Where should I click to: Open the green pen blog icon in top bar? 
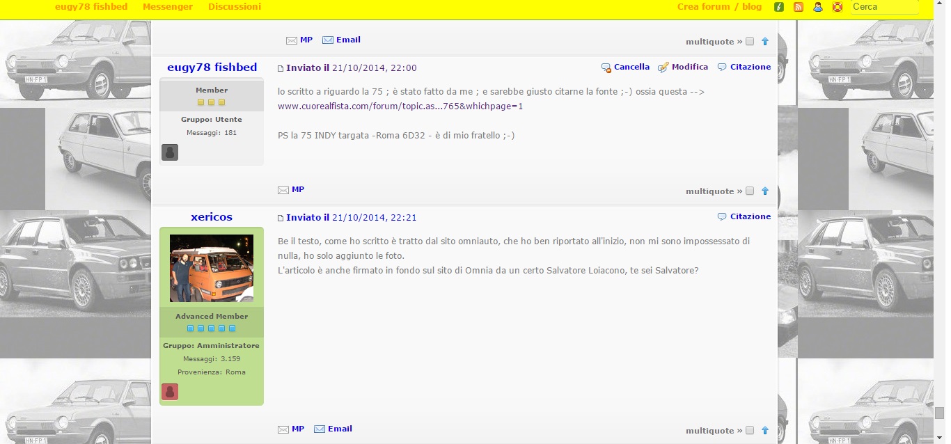click(x=779, y=7)
